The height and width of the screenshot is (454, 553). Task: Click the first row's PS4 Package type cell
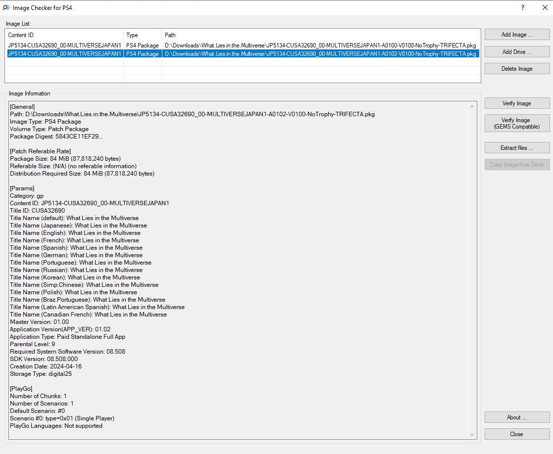[143, 45]
